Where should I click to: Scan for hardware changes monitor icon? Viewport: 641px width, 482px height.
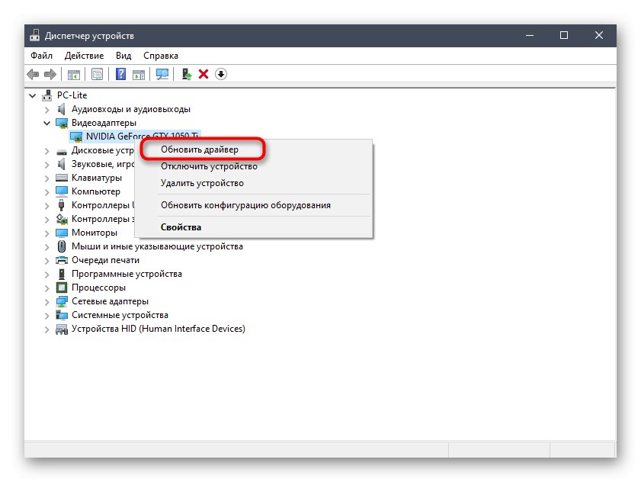tap(162, 75)
